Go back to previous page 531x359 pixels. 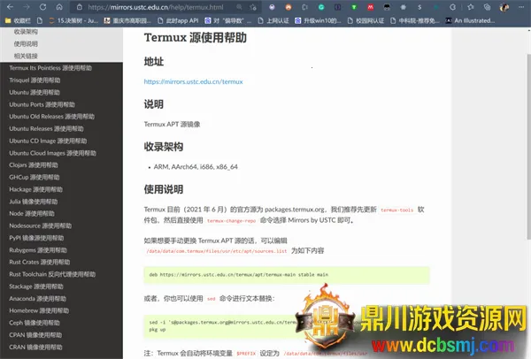(10, 7)
